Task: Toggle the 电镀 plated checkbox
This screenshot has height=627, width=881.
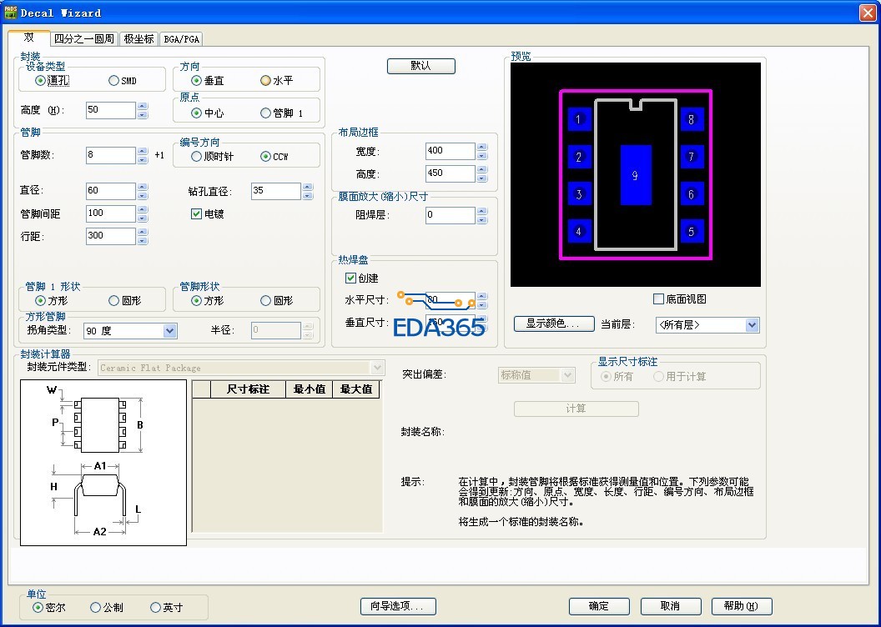Action: pos(197,214)
